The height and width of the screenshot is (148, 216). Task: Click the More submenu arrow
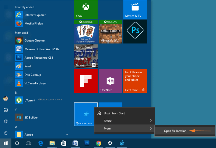point(151,128)
